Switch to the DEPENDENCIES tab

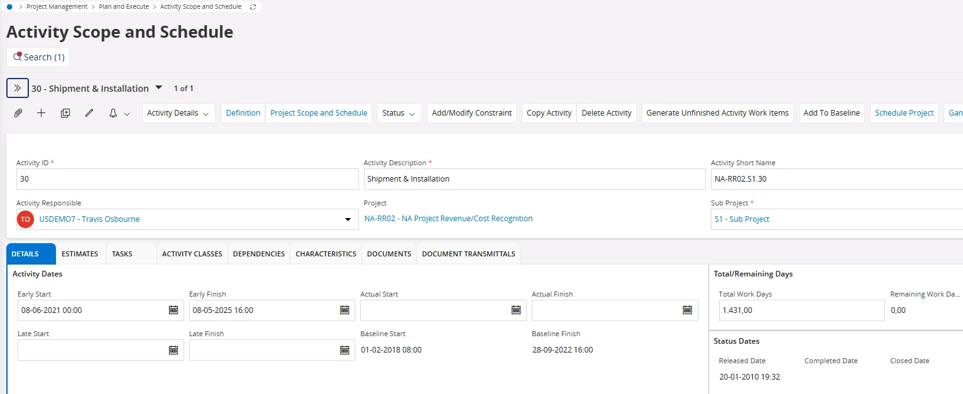259,254
